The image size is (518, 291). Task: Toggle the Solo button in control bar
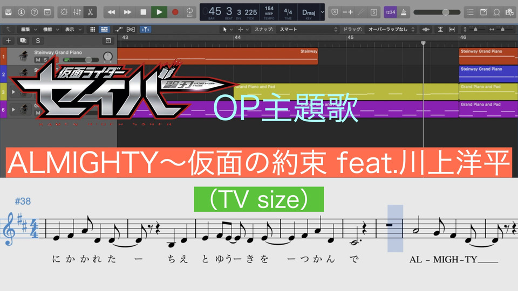(373, 12)
